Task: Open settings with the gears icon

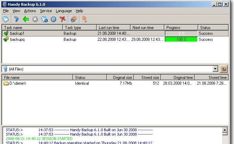Action: pos(74,19)
